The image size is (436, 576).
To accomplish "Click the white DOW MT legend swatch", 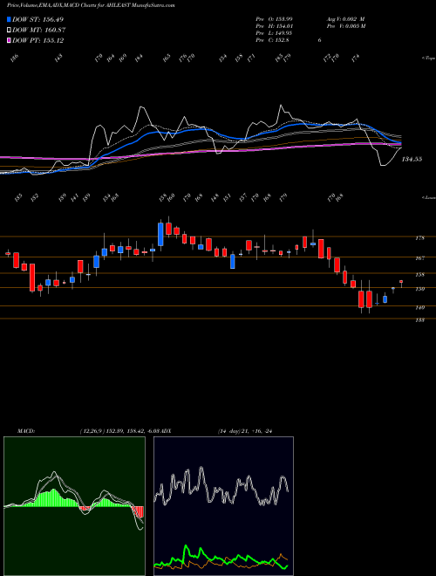I will [9, 31].
